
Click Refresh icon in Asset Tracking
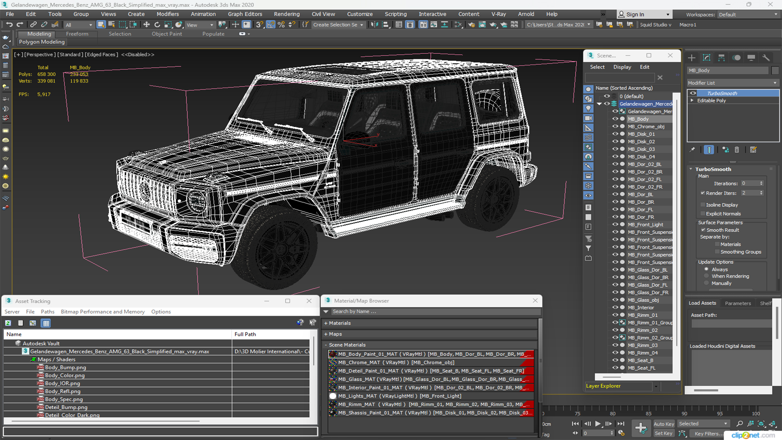click(x=8, y=323)
